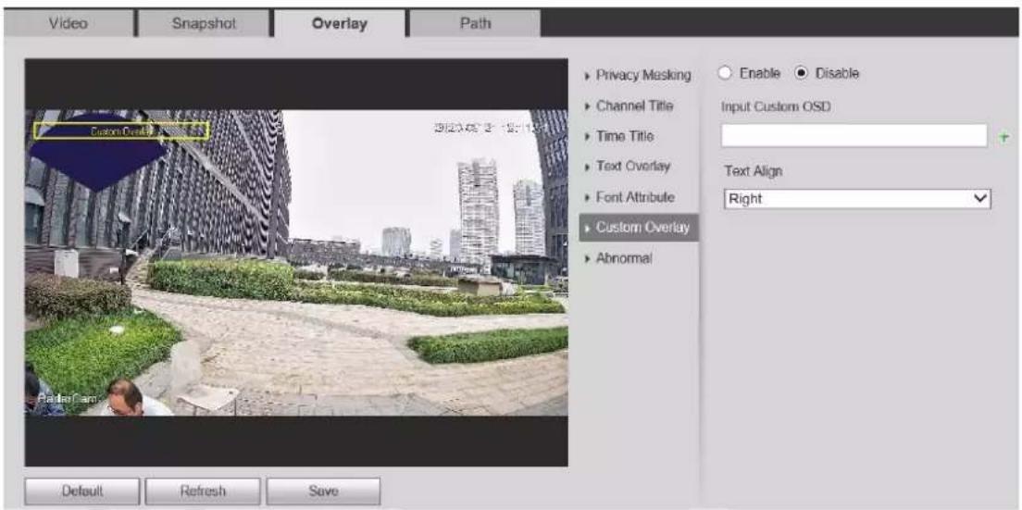Select the Disable radio button
Viewport: 1022px width, 510px height.
[x=801, y=73]
